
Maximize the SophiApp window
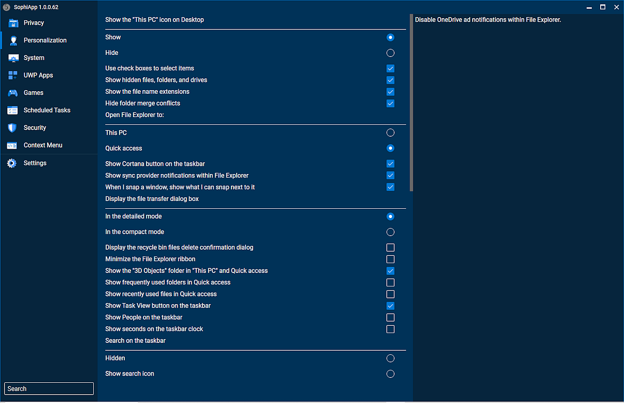point(603,7)
